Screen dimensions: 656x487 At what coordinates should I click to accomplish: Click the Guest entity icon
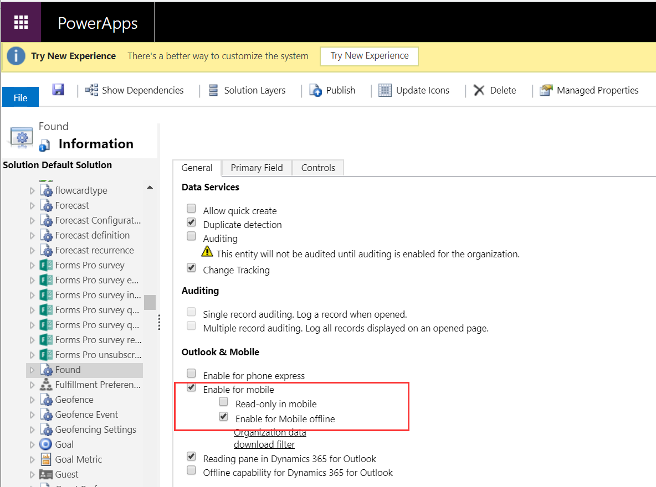(x=46, y=474)
